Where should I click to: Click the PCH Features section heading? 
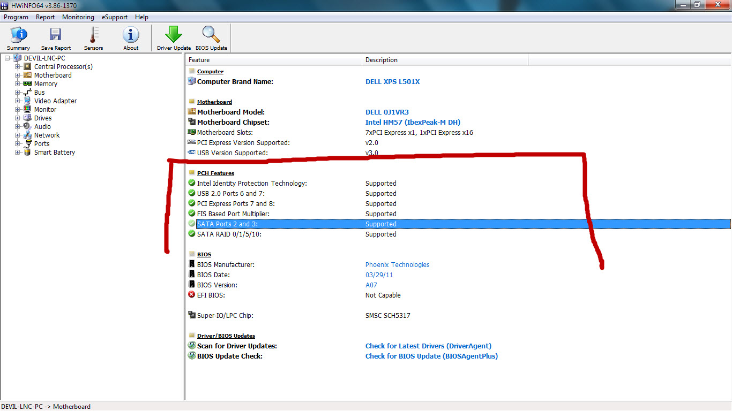tap(215, 173)
